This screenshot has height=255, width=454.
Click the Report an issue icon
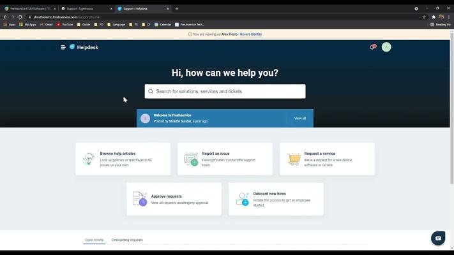tap(191, 159)
